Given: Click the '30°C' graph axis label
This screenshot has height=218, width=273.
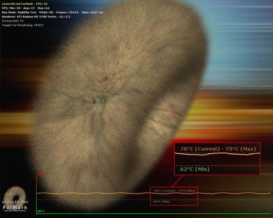Looking at the screenshot, I should pos(41,211).
